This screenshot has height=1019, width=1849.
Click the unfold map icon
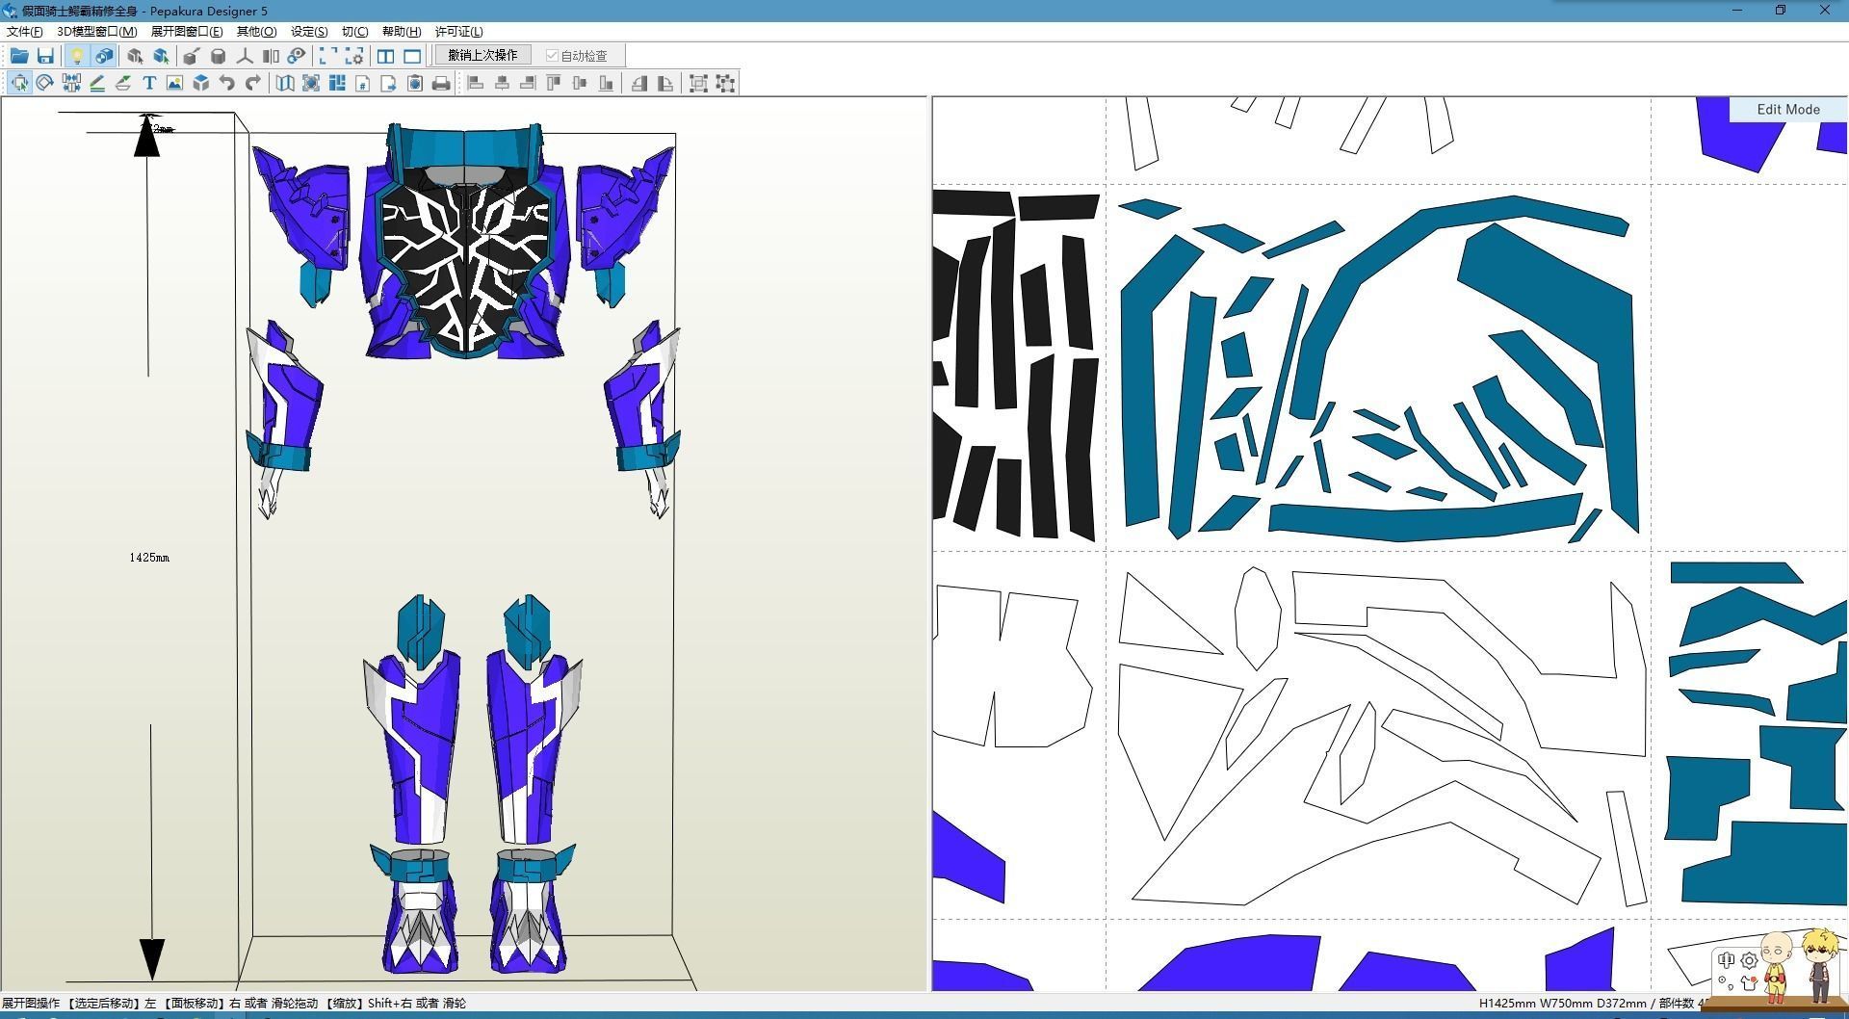point(285,83)
